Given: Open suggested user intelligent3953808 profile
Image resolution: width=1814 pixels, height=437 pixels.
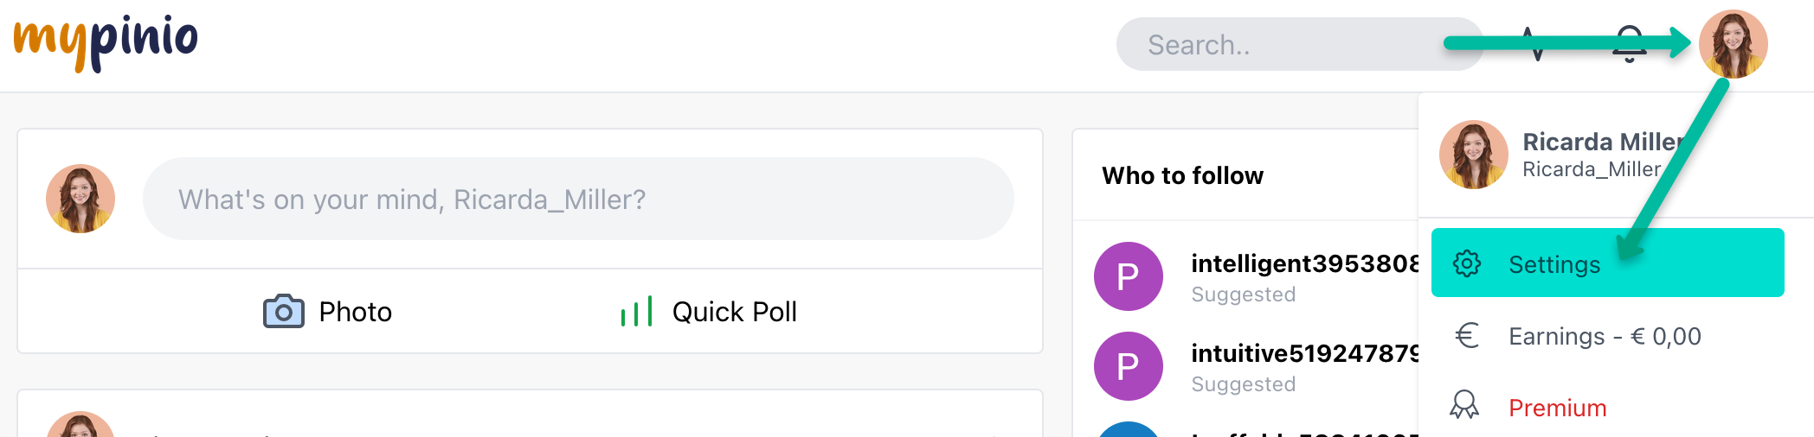Looking at the screenshot, I should [1305, 263].
